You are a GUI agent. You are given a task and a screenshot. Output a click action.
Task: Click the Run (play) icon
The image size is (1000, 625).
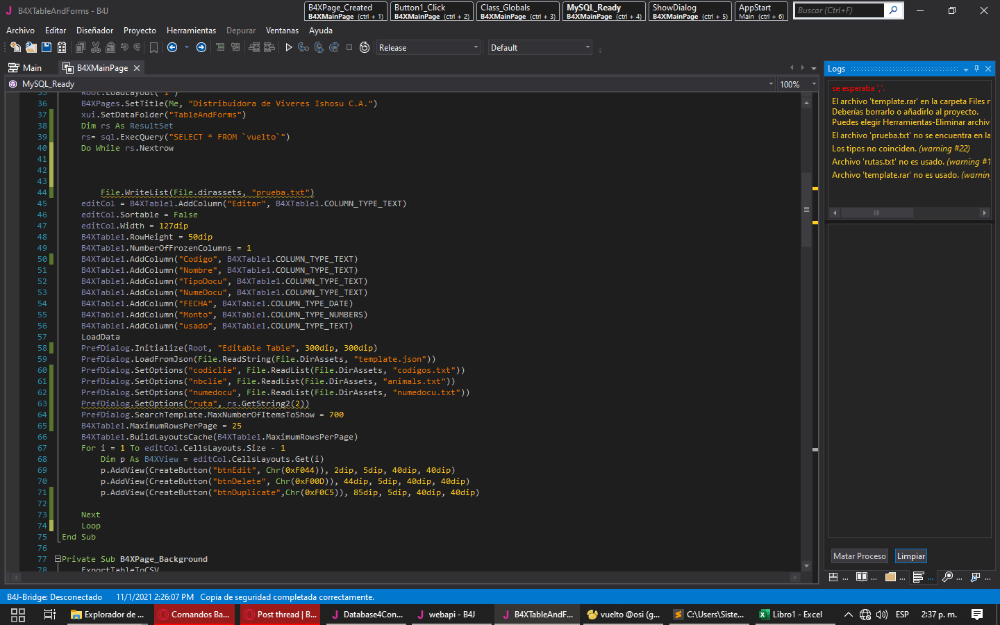[x=289, y=47]
